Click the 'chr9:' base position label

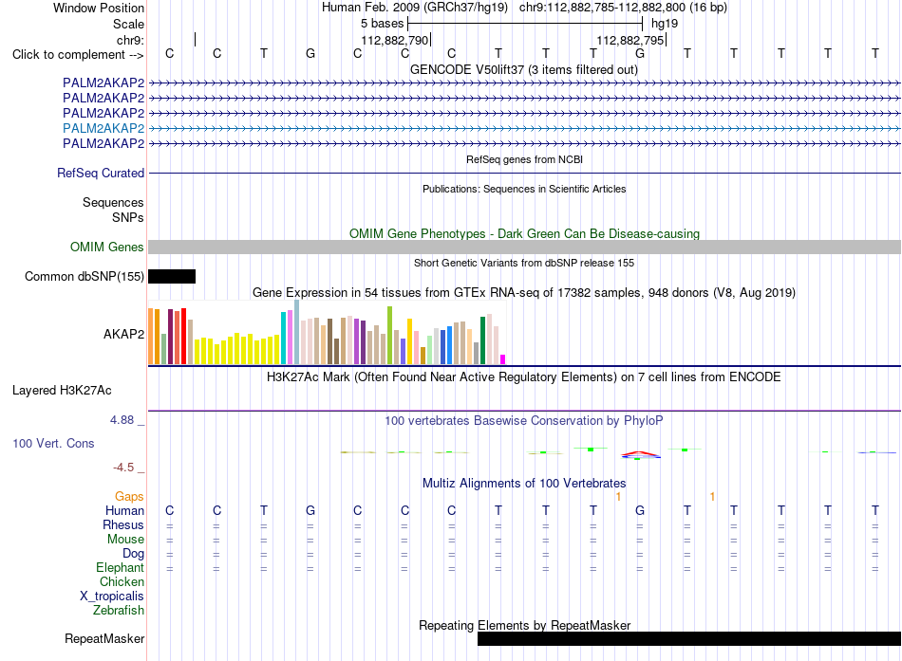(130, 40)
